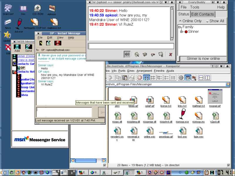Click Send icon in MSN Messenger window

click(28, 48)
